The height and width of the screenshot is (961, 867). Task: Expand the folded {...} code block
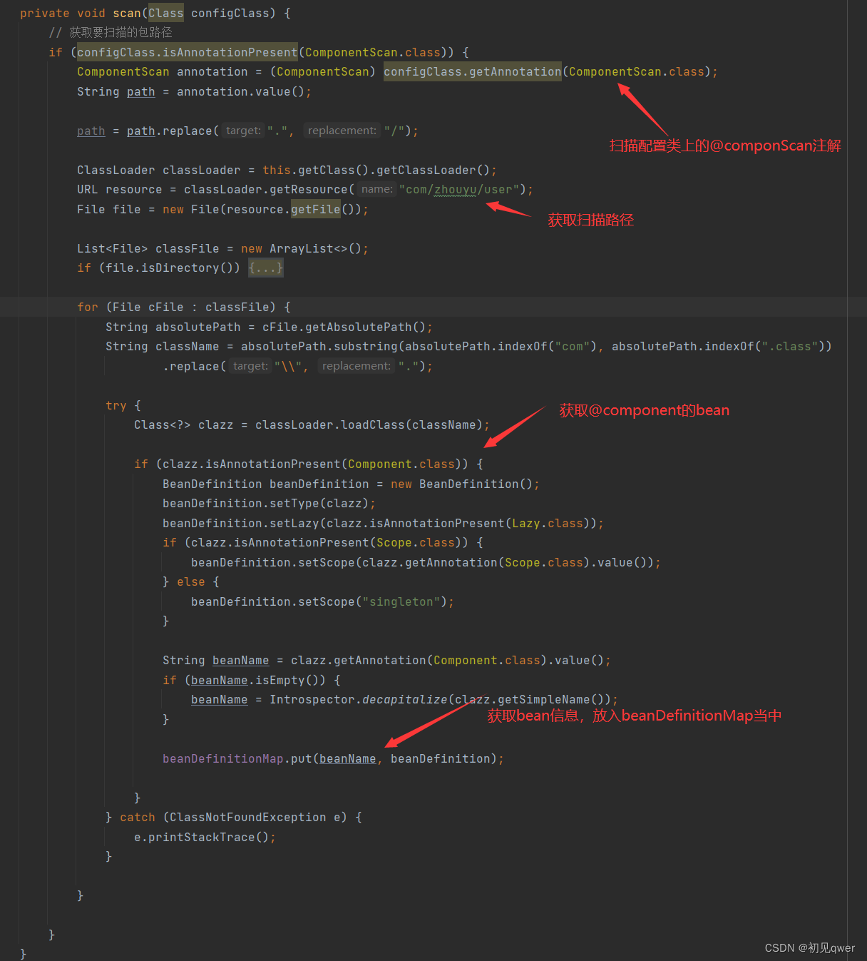pyautogui.click(x=266, y=268)
